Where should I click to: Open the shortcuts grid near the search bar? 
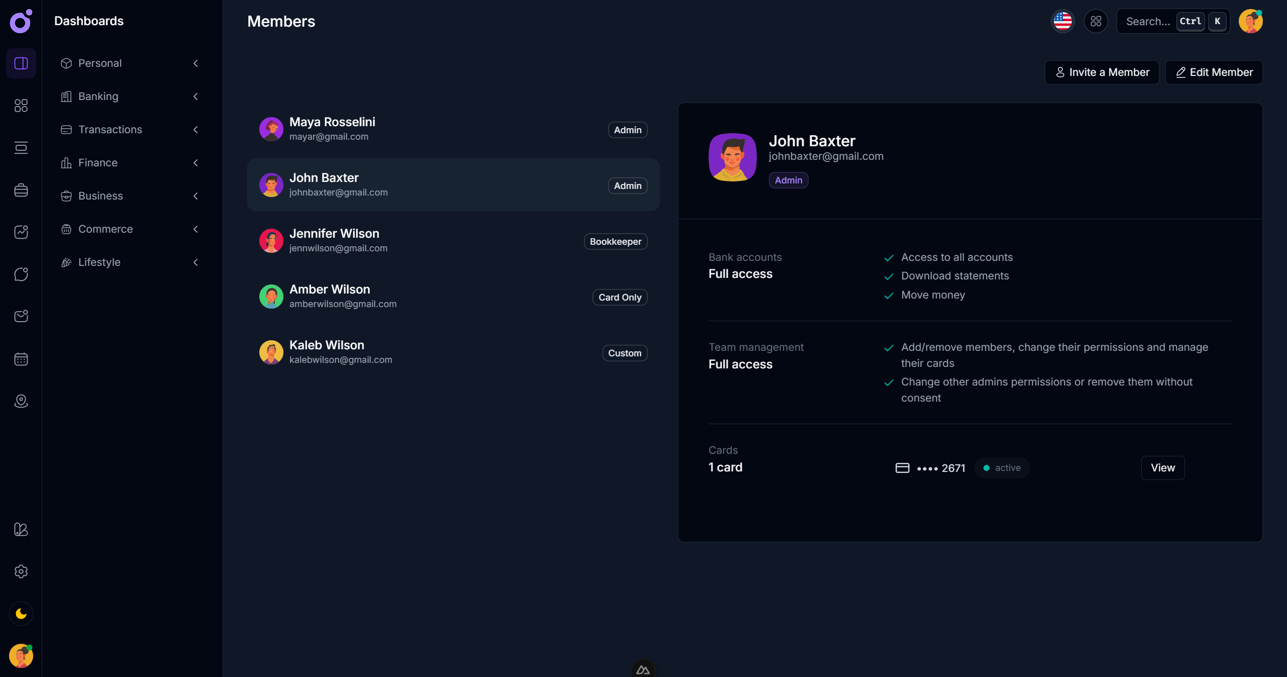pos(1096,21)
